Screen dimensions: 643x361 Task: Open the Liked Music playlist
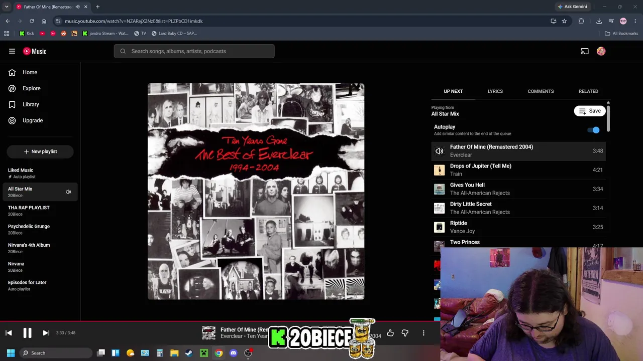pyautogui.click(x=40, y=173)
